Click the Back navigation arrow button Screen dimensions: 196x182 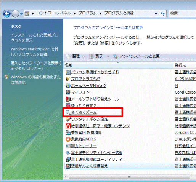(7, 13)
